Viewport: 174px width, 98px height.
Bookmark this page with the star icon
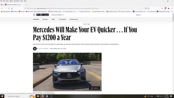point(148,8)
